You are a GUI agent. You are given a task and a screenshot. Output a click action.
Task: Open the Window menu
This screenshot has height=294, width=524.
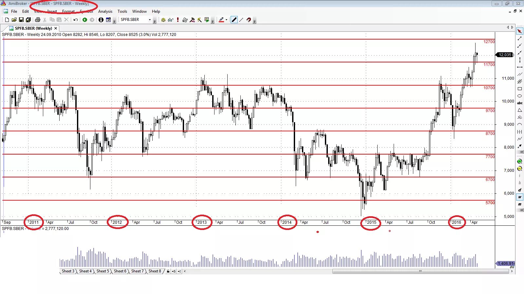(140, 11)
